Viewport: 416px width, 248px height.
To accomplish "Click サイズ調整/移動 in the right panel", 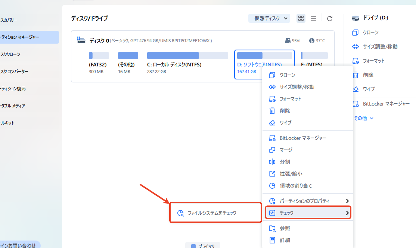I will [x=380, y=47].
